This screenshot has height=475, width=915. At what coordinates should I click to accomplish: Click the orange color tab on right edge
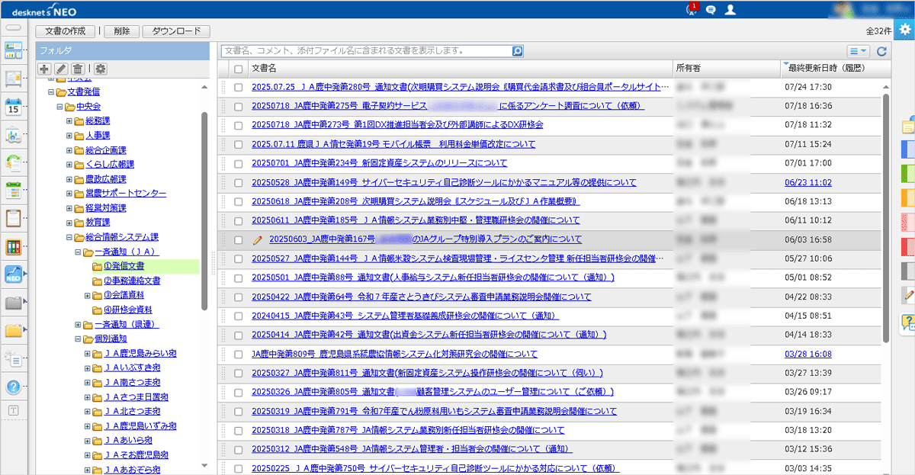tap(909, 197)
